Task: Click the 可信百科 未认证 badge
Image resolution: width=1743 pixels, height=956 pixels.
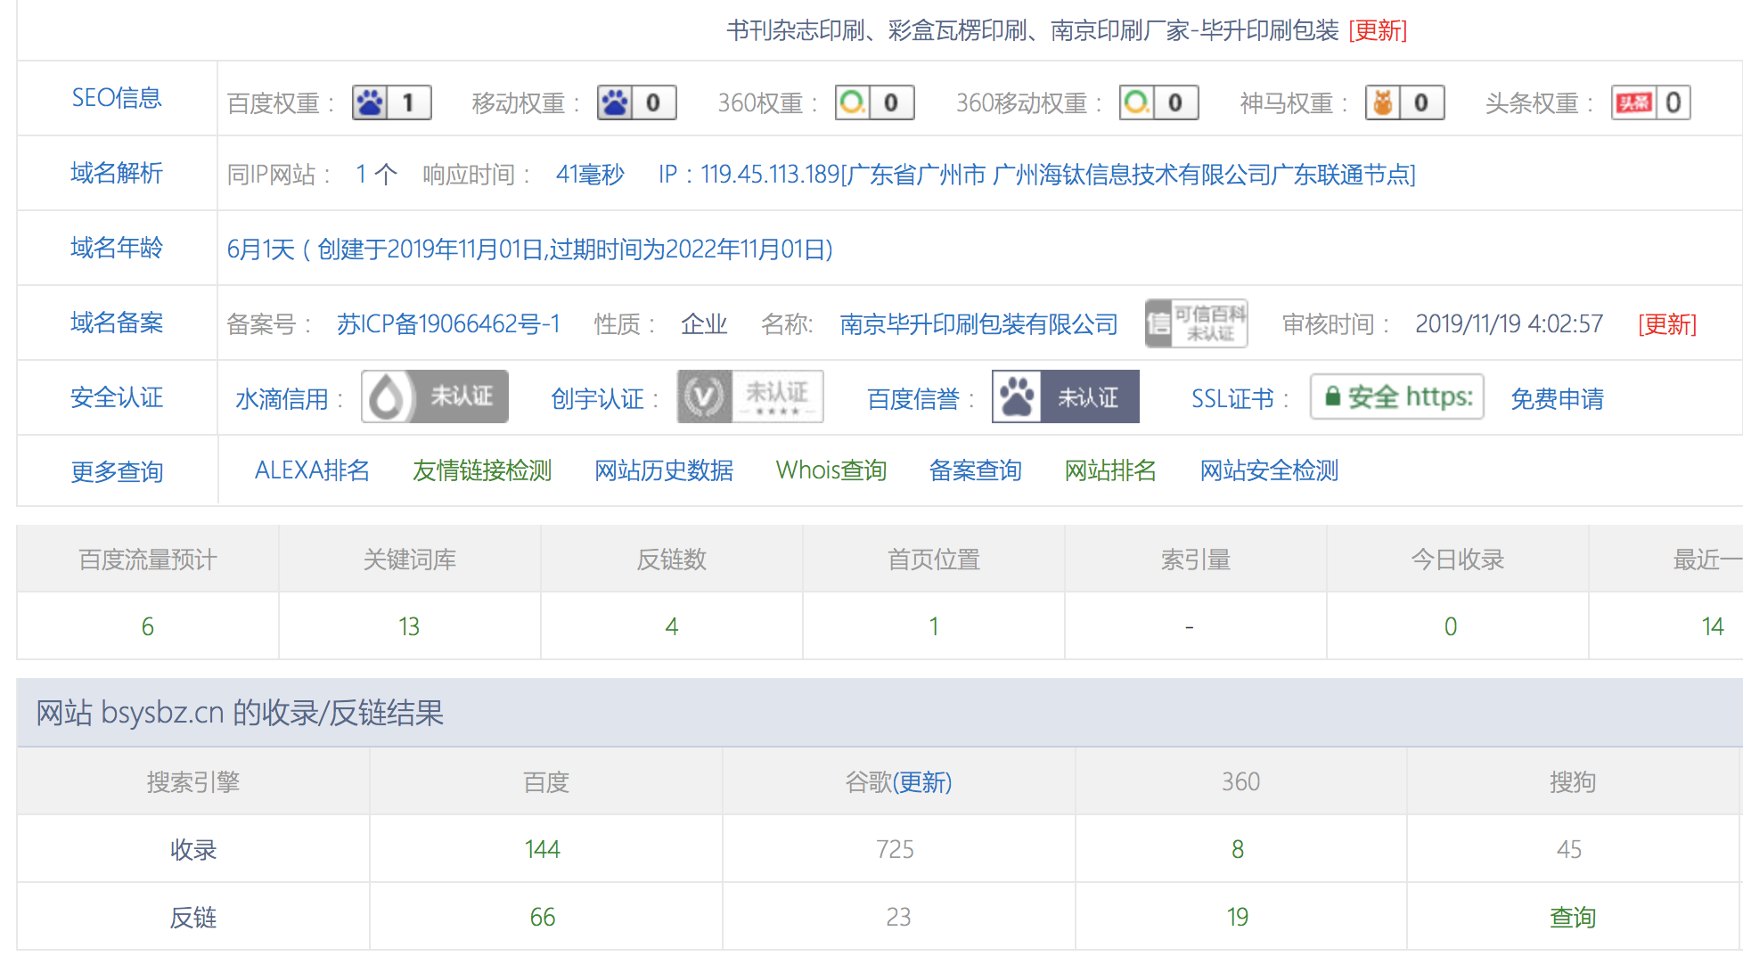Action: pos(1196,323)
